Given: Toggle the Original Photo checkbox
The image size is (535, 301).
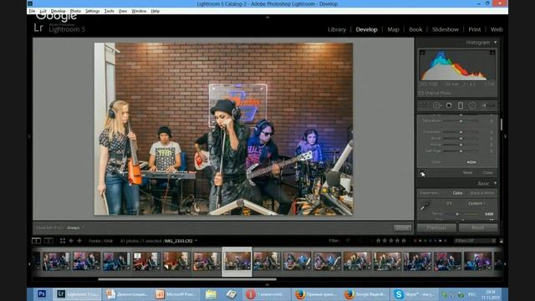Looking at the screenshot, I should [x=421, y=93].
